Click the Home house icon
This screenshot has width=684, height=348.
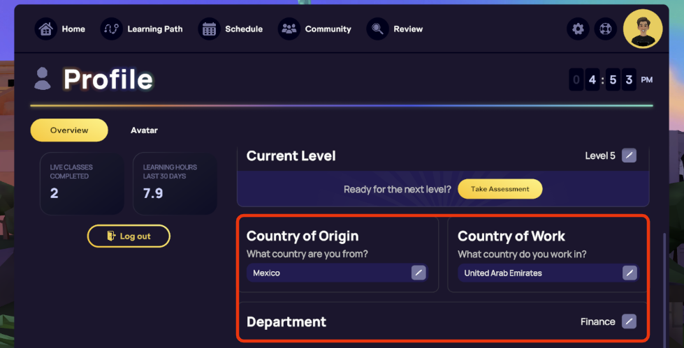click(x=46, y=29)
